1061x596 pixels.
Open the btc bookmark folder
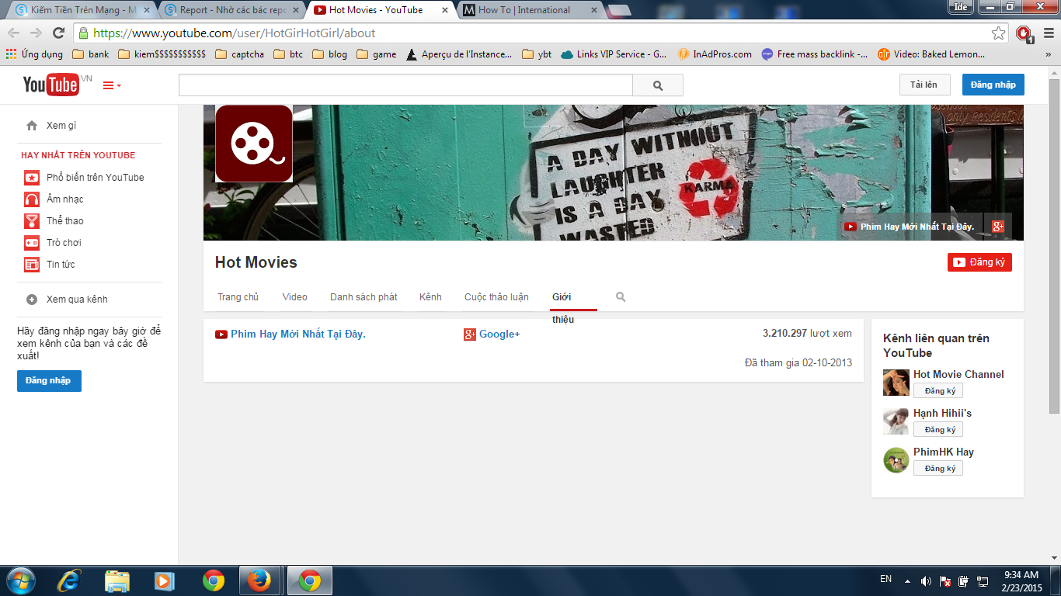tap(288, 54)
